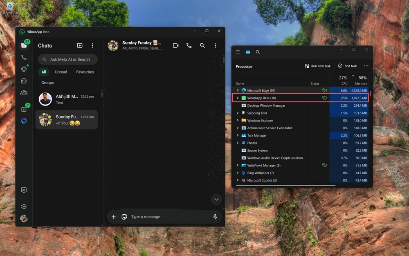Image resolution: width=409 pixels, height=256 pixels.
Task: Click the emoji picker icon in message bar
Action: click(124, 217)
